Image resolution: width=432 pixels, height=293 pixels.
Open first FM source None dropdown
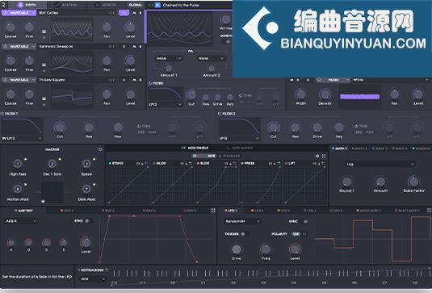(168, 58)
